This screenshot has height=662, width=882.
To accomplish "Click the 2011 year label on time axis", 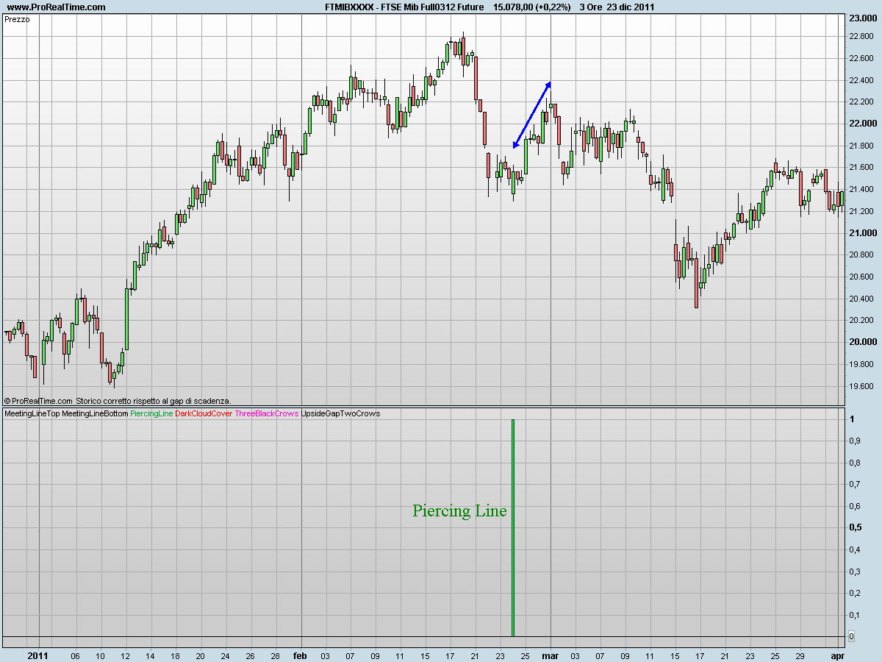I will pos(39,655).
